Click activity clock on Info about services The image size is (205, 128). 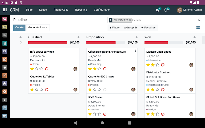coord(47,69)
